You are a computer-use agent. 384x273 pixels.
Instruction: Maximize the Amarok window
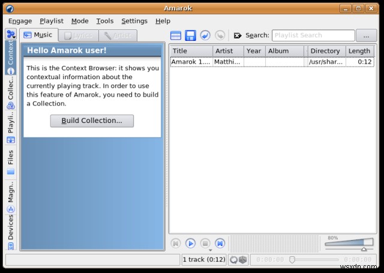pyautogui.click(x=358, y=8)
